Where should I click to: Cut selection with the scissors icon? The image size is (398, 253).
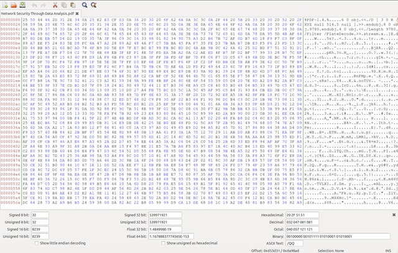55,5
